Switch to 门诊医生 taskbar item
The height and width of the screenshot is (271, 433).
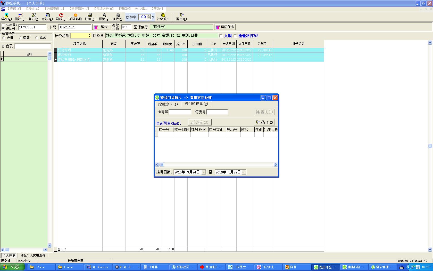click(x=239, y=267)
